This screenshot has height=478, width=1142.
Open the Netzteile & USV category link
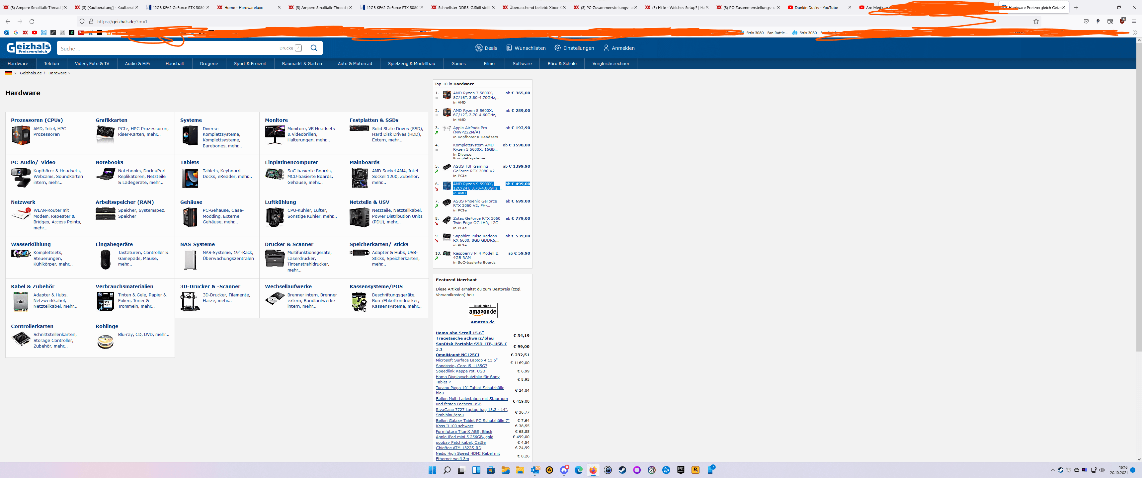[x=369, y=202]
